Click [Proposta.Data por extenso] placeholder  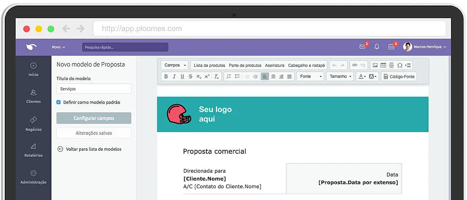pos(358,183)
